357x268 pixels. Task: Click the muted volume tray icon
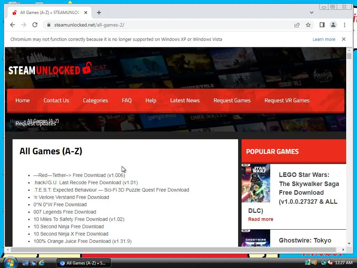[330, 263]
